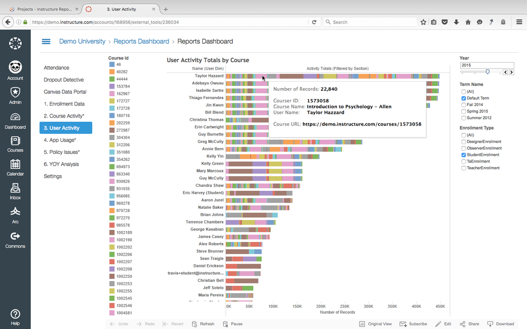
Task: Open Courses in the global navigation
Action: point(15,144)
